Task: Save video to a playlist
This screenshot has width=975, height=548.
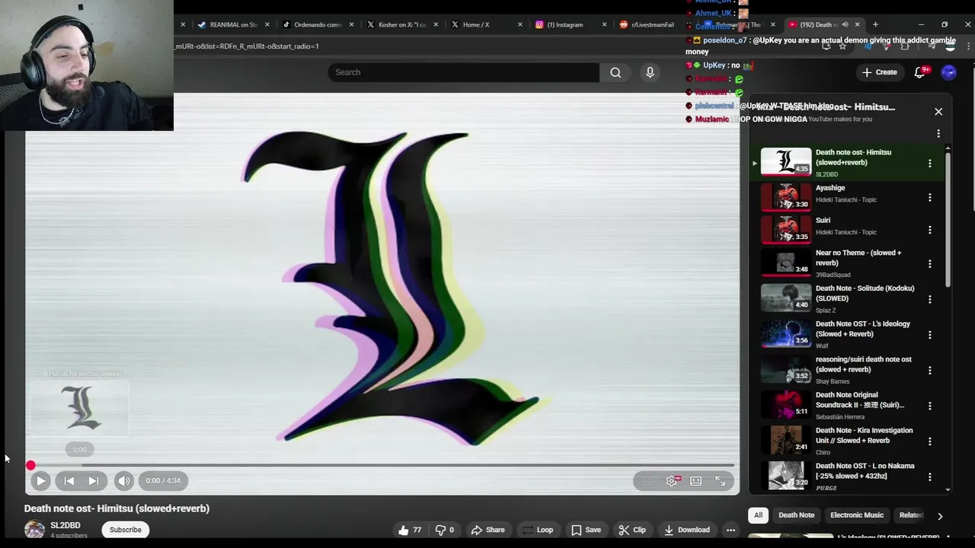Action: (586, 530)
